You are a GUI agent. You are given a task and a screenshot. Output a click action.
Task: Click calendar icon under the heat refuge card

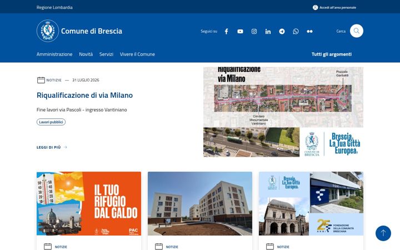48,247
